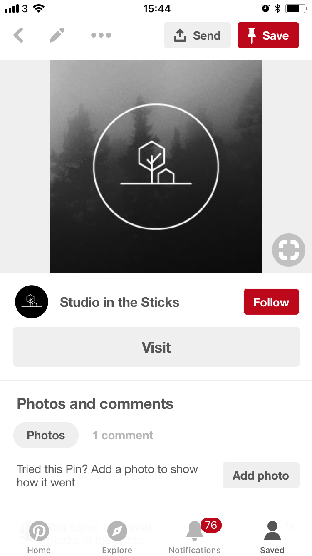
Task: Tap the Studio in the Sticks name
Action: click(x=119, y=302)
